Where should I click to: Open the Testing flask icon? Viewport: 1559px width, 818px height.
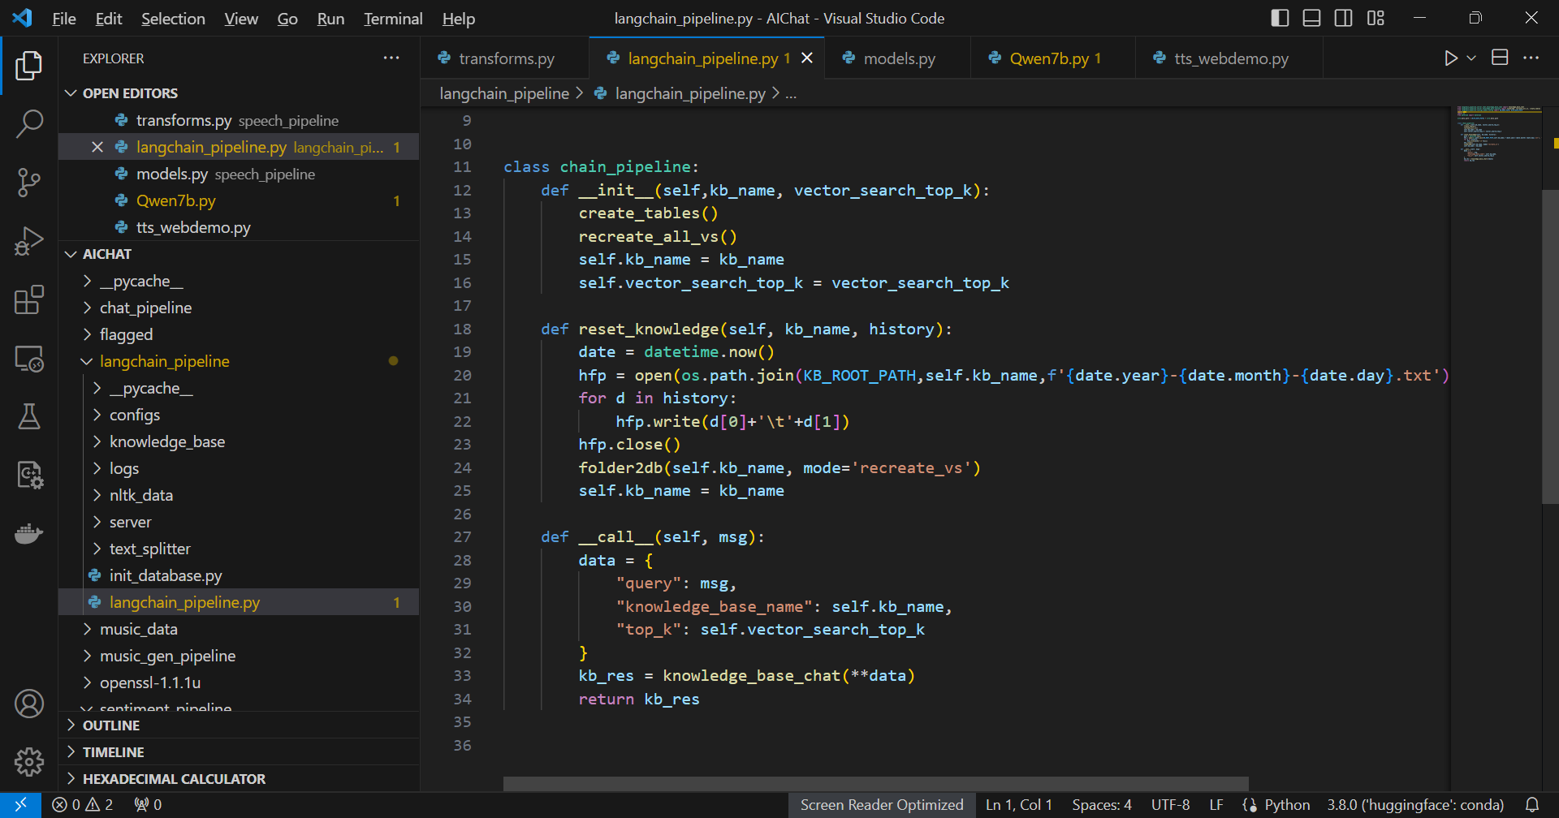(29, 416)
